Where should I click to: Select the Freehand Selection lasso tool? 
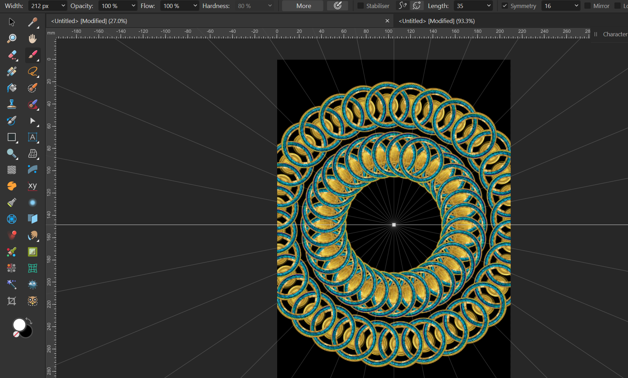click(x=32, y=71)
